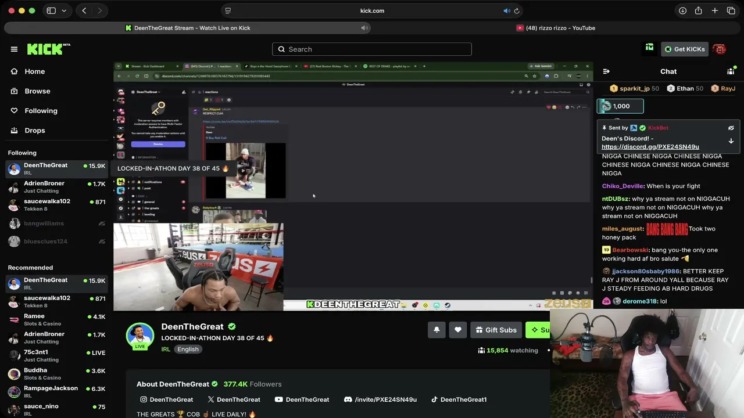Go to Home in the Kick sidebar
Screen dimensions: 744x418
point(34,71)
